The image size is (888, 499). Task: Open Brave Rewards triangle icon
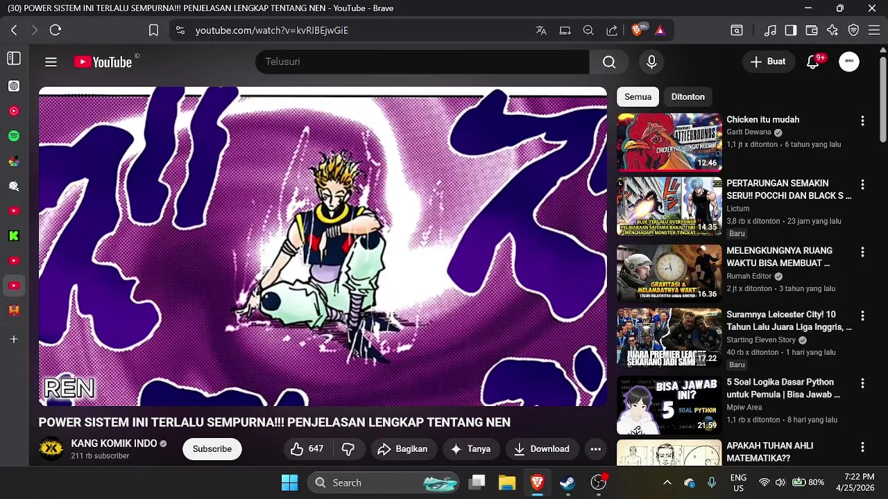(x=660, y=30)
